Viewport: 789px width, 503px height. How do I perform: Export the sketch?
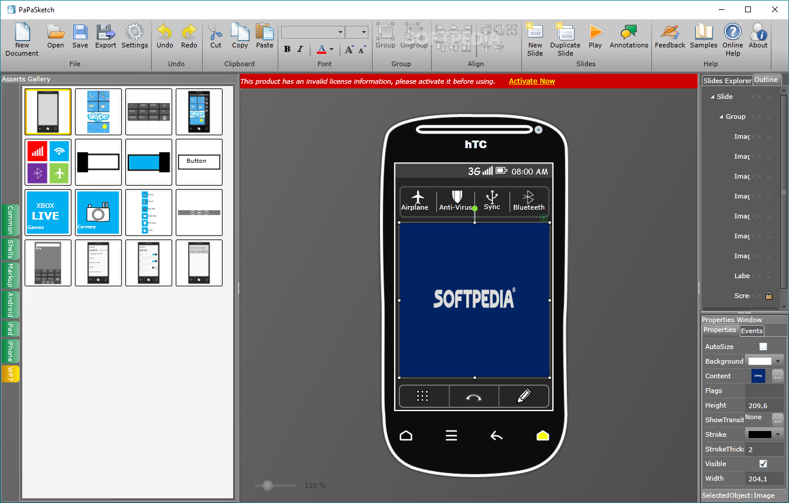(x=105, y=36)
